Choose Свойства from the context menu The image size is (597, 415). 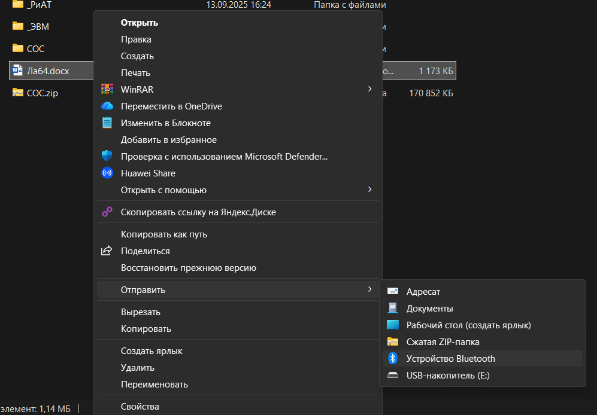(x=140, y=406)
